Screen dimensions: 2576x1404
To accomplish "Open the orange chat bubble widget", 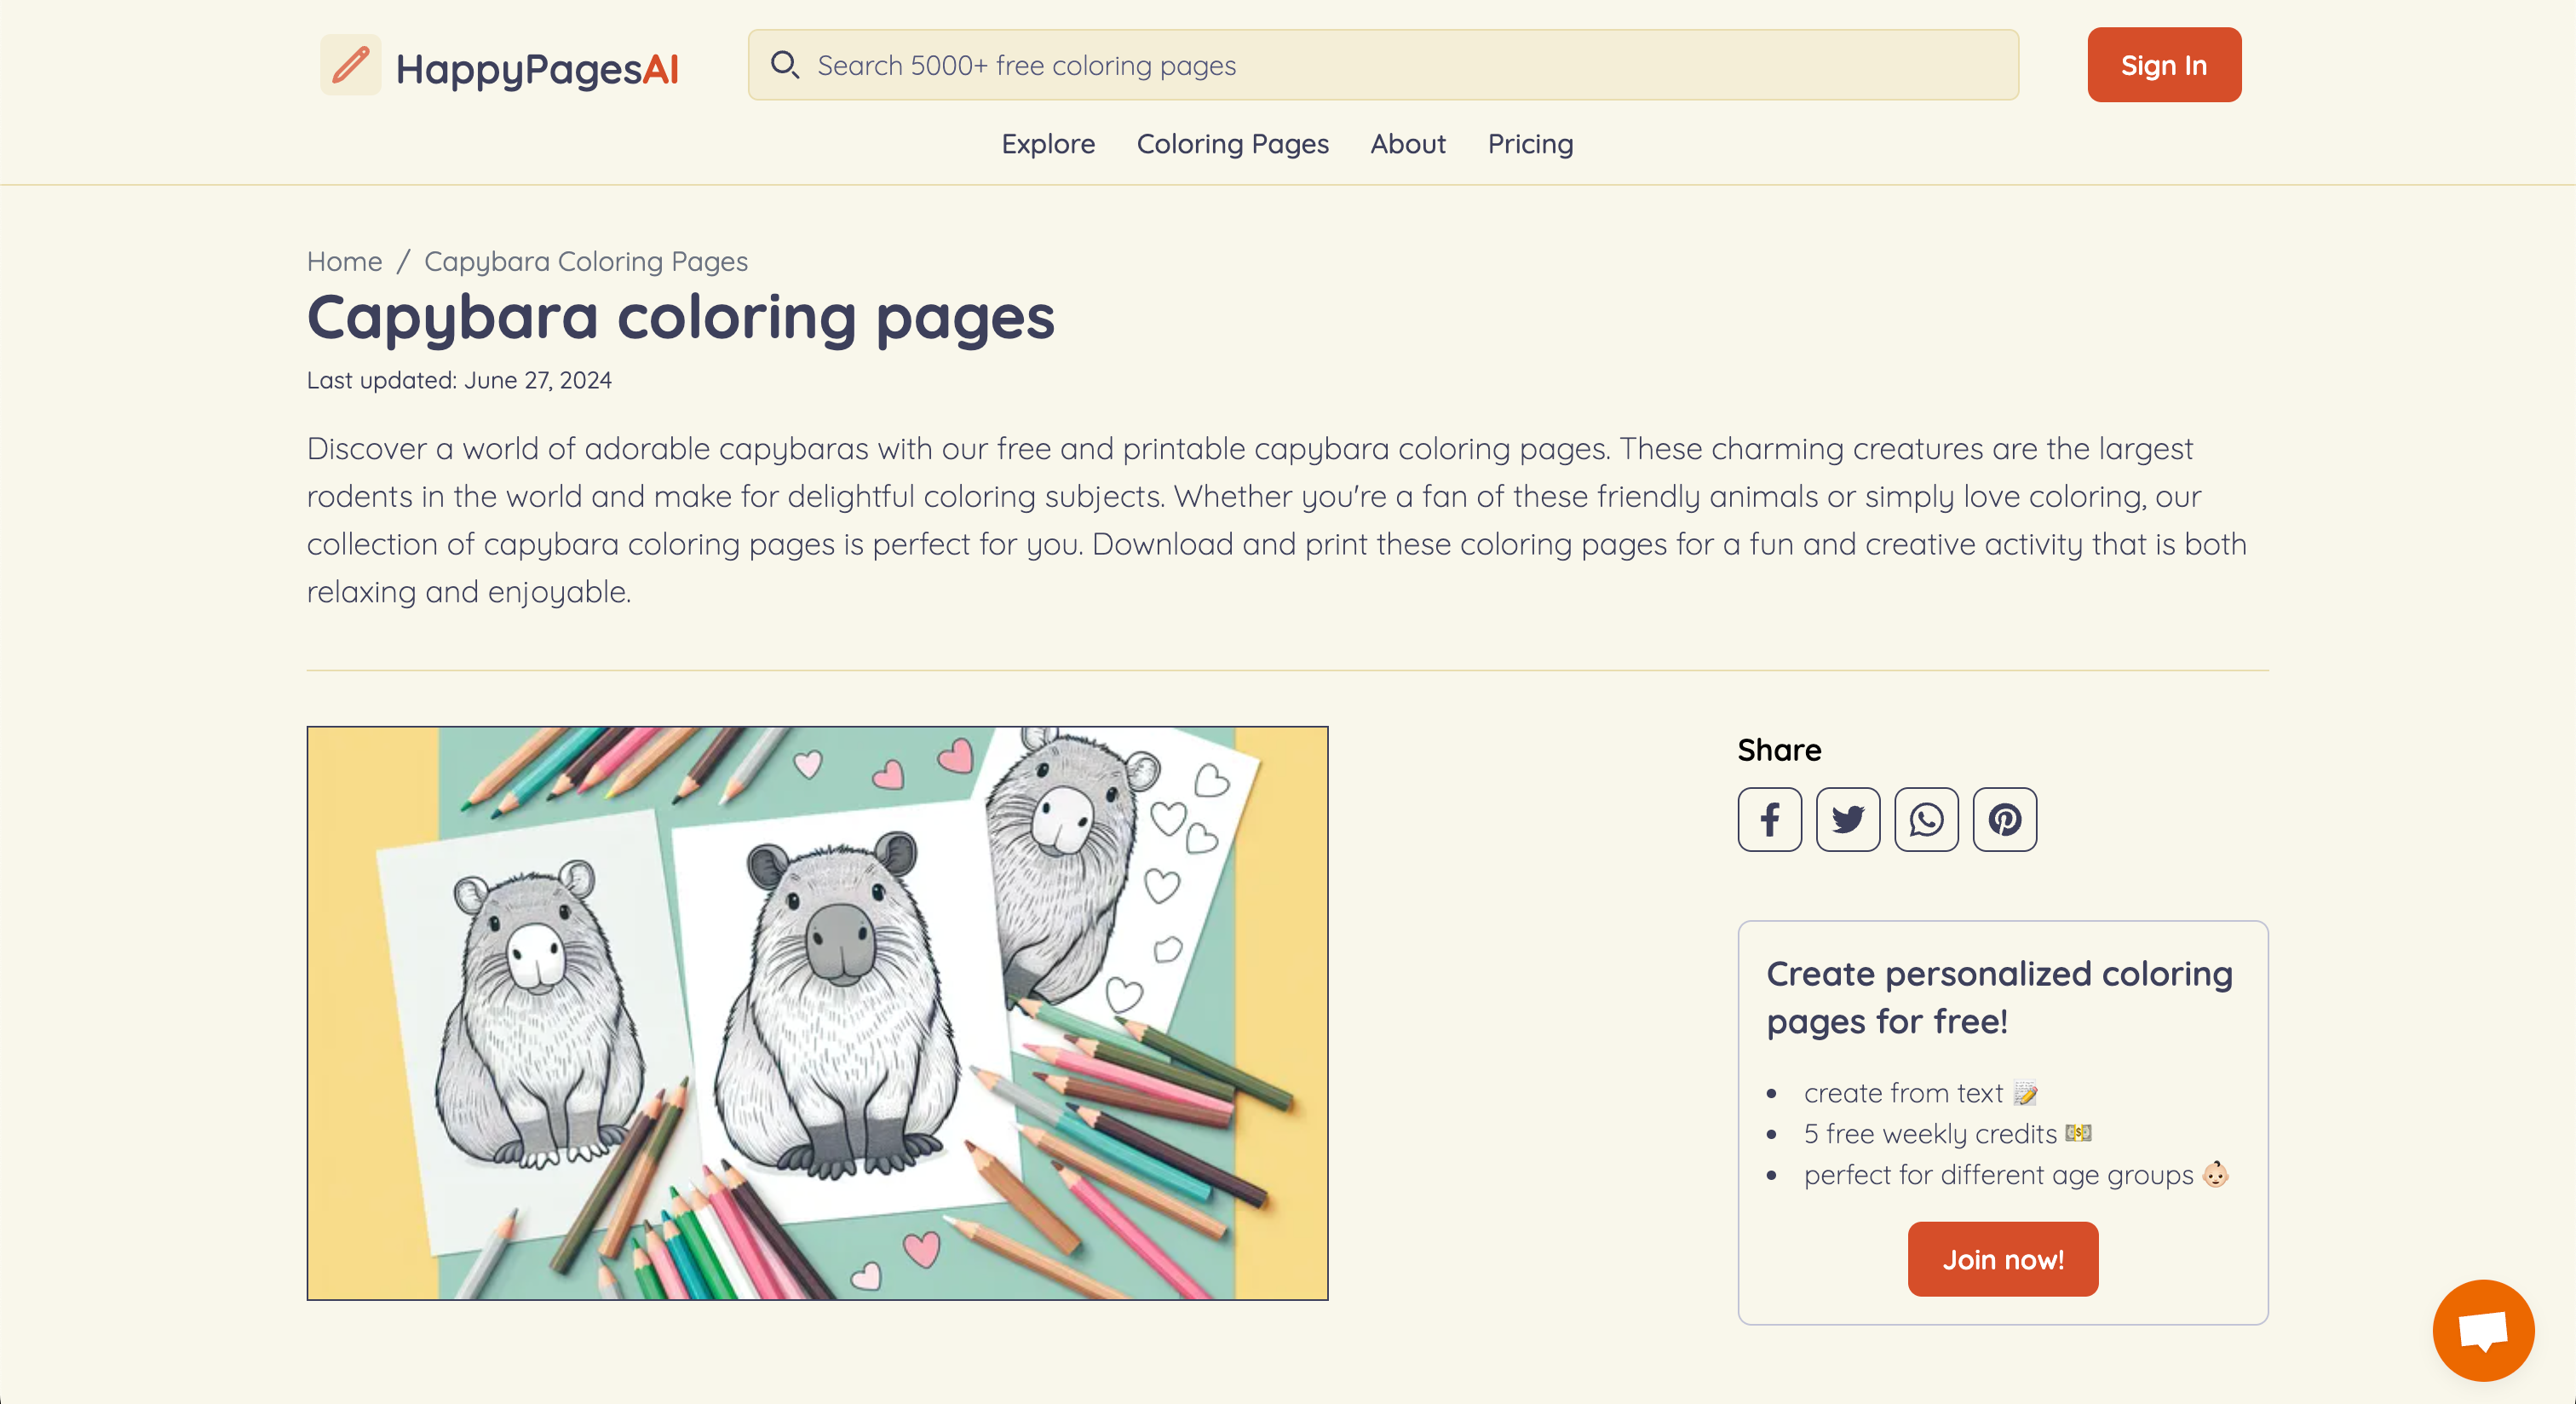I will pos(2482,1329).
